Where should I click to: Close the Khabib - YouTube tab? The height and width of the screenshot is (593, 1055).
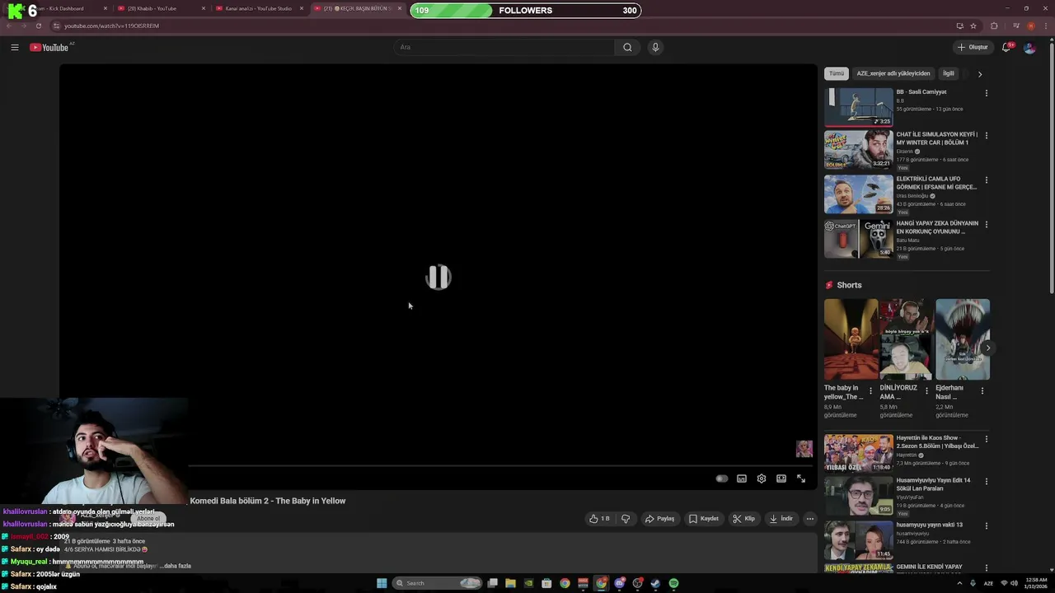(x=204, y=8)
